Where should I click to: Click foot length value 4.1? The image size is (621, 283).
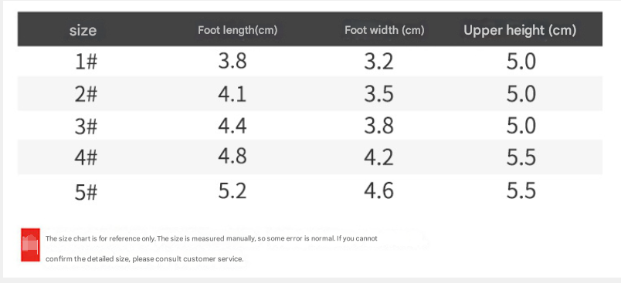pos(232,93)
